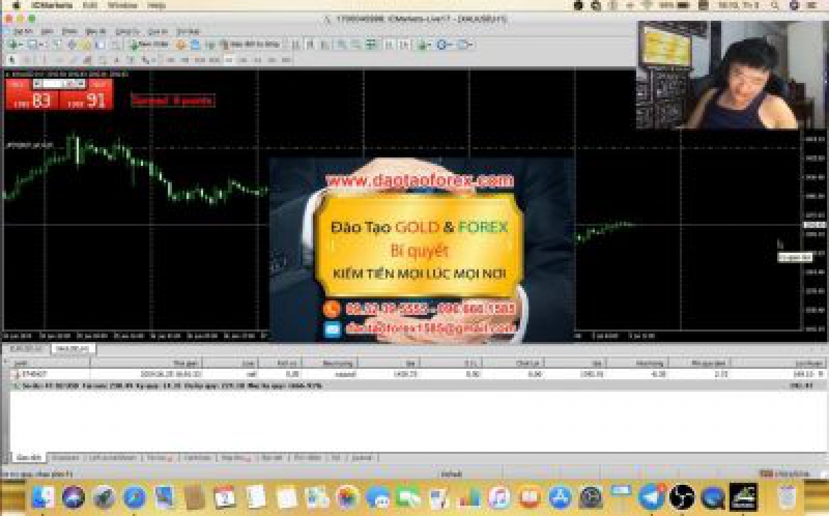829x516 pixels.
Task: Open the macOS Window menu
Action: (122, 6)
